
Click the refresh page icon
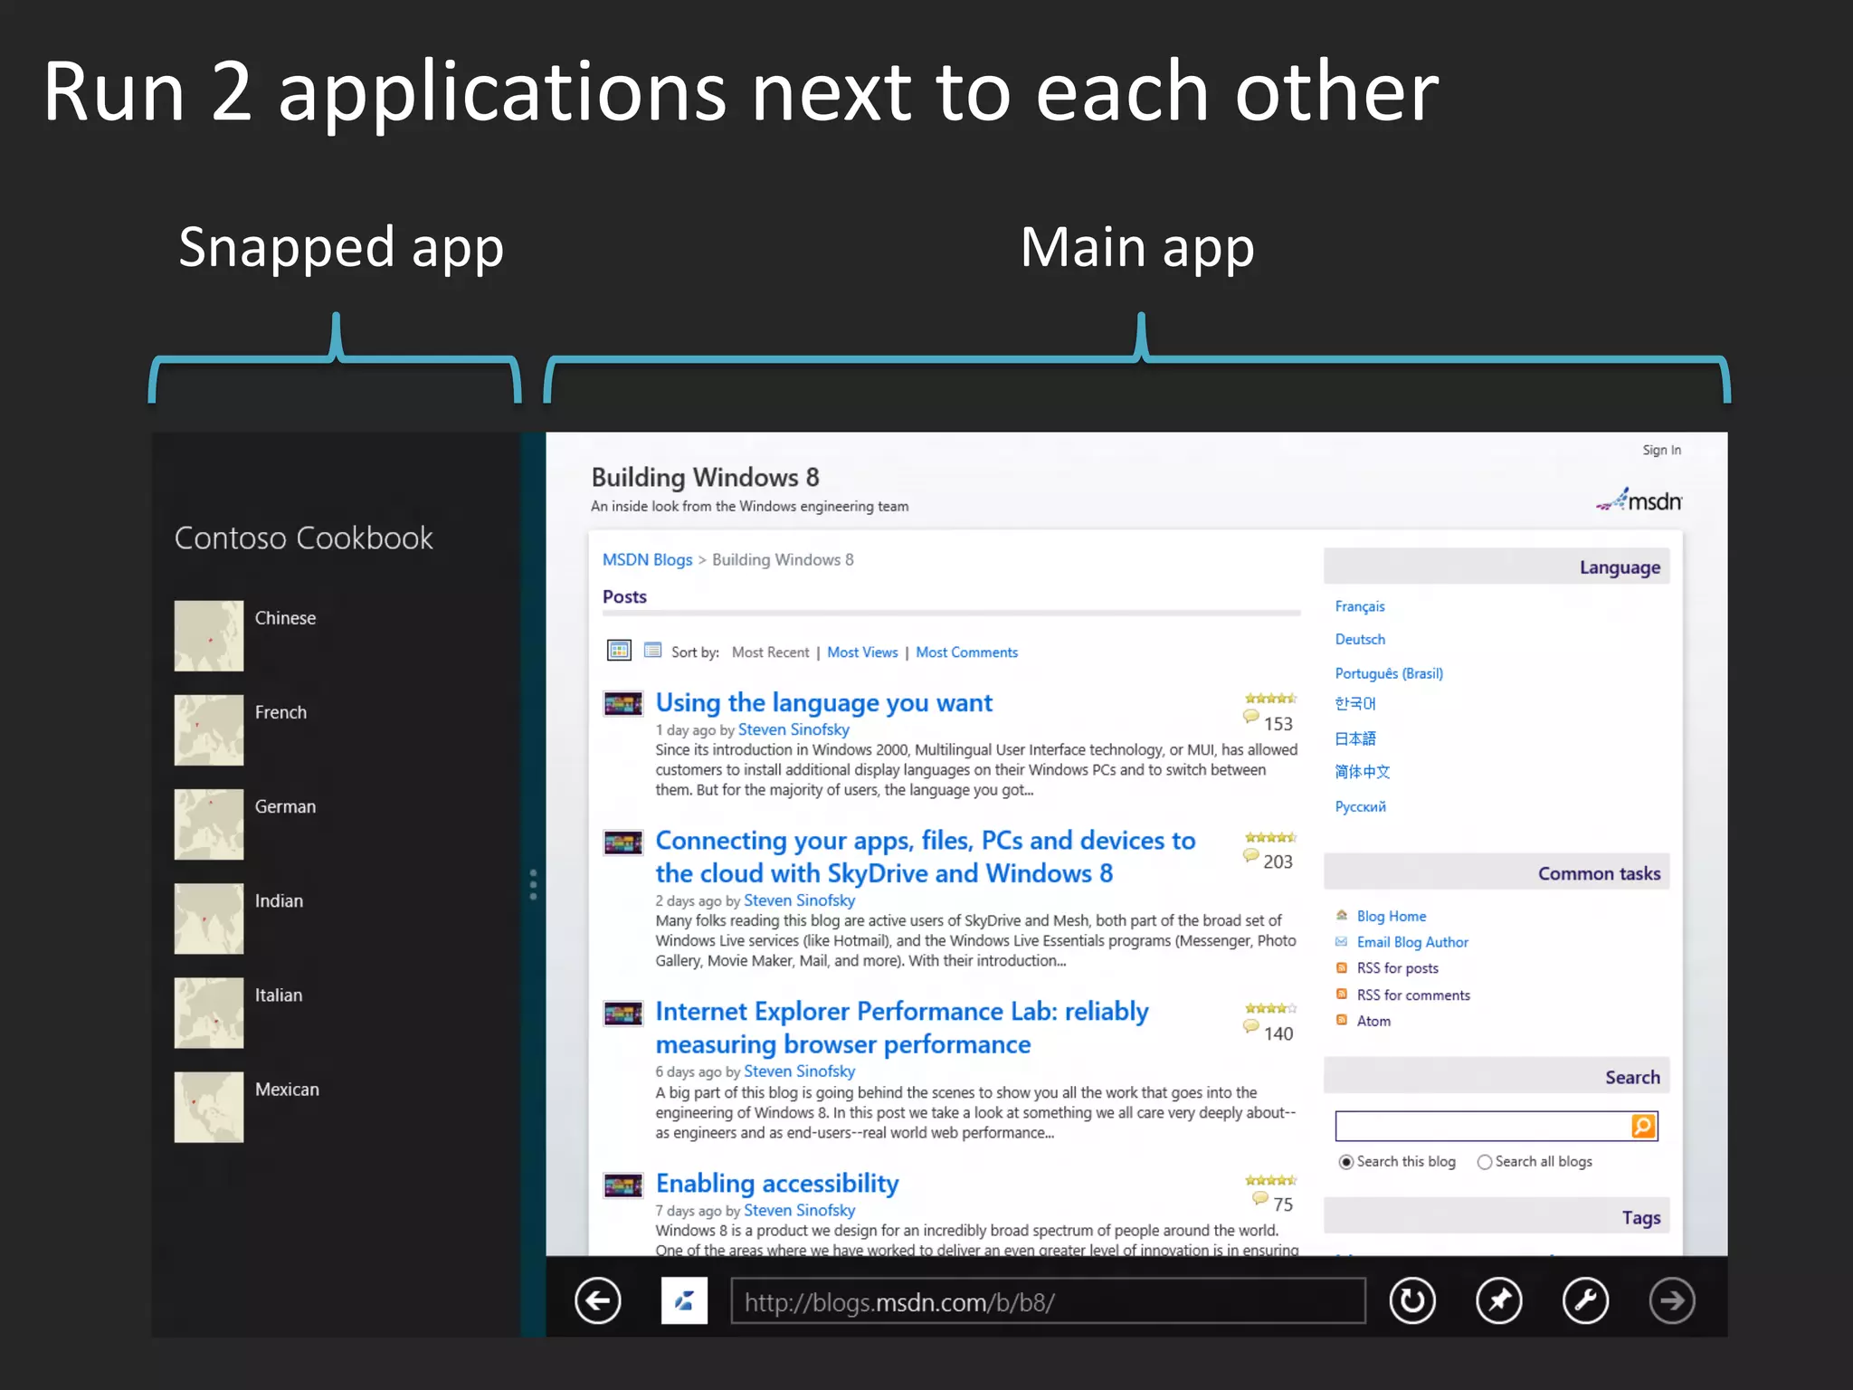[x=1412, y=1301]
